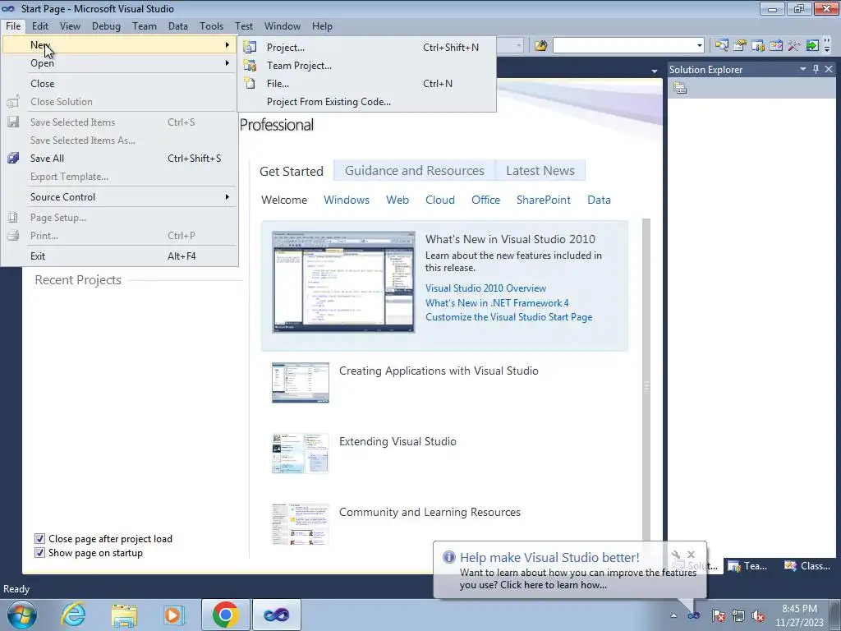
Task: Open toolbar options overflow dropdown
Action: (x=827, y=47)
